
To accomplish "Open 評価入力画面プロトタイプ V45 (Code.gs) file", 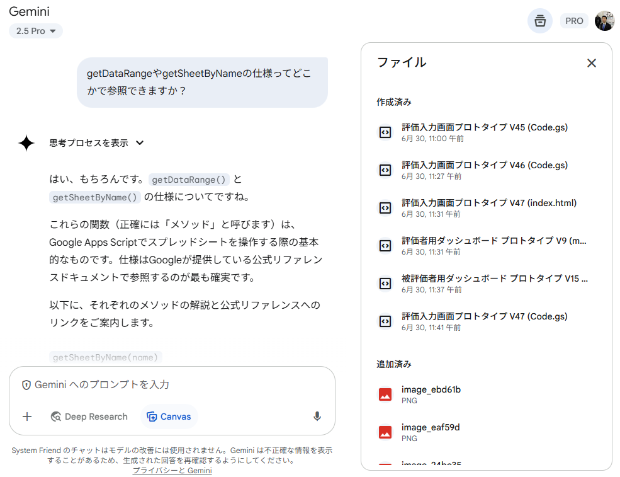I will 485,132.
